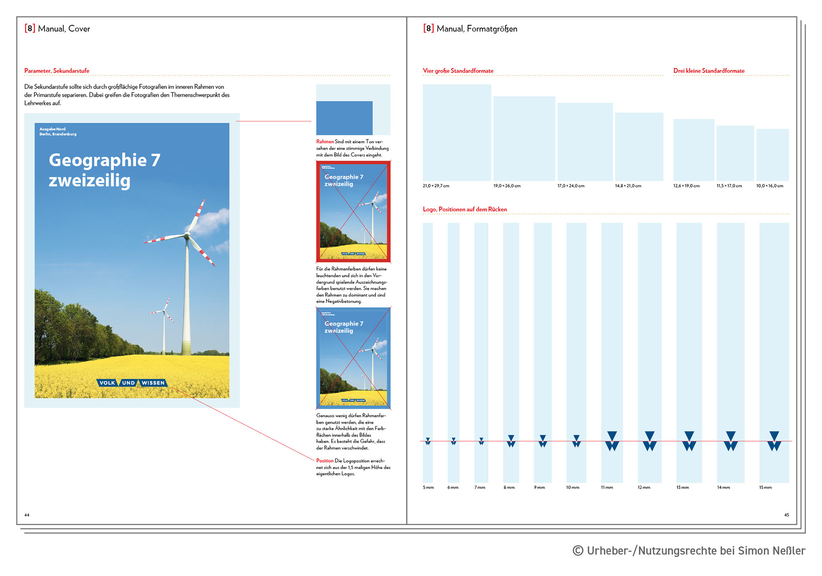Click the Volk und Wissen logo on large cover

tap(132, 383)
